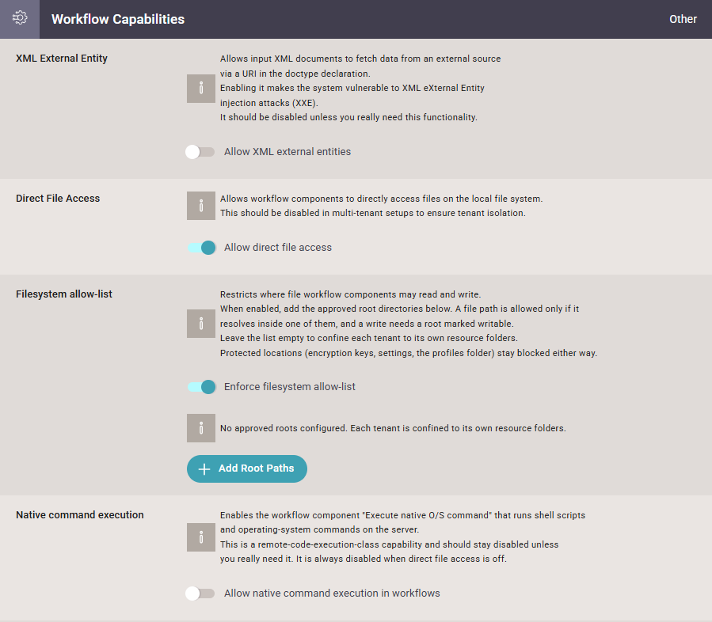Click the Filesystem allow-list description info icon
Viewport: 712px width, 622px height.
200,324
